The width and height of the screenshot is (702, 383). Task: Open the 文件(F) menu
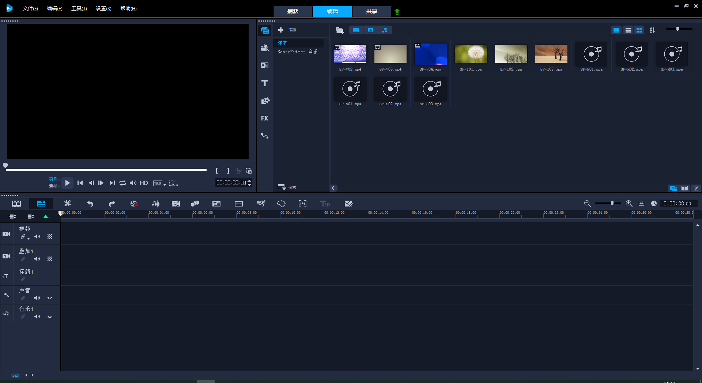point(30,8)
